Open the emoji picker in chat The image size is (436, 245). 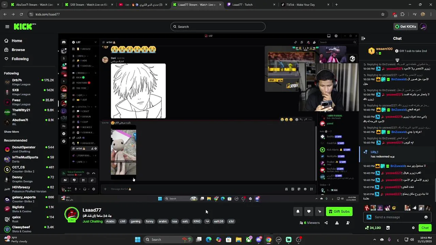426,217
